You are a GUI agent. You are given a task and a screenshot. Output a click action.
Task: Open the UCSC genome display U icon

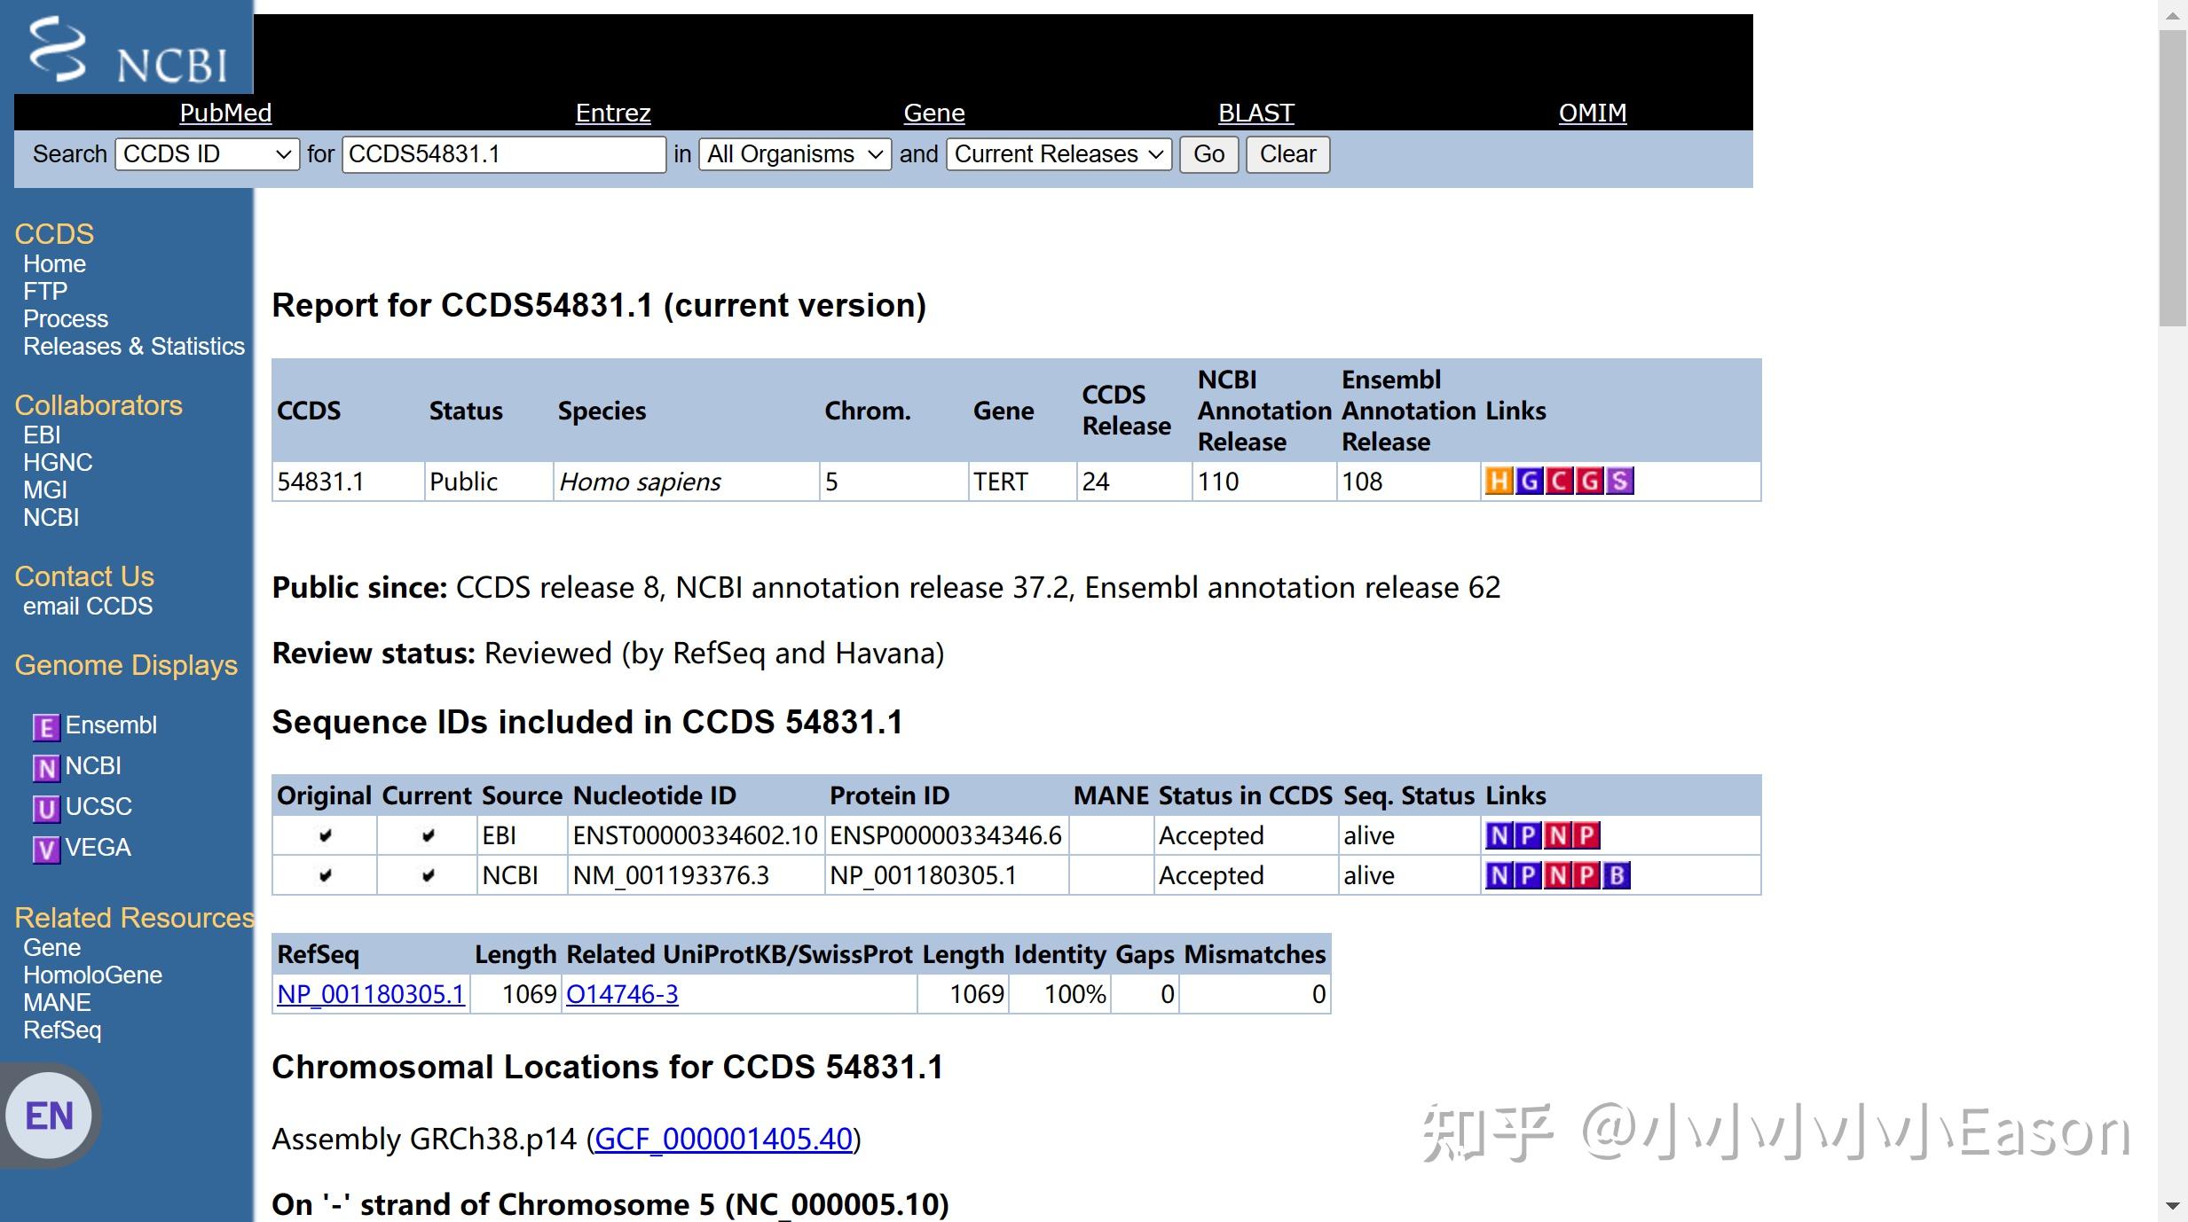[46, 809]
